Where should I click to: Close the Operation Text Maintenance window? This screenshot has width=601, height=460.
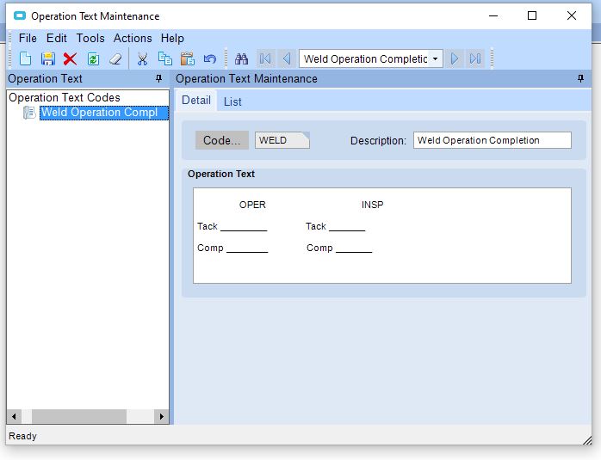coord(572,15)
